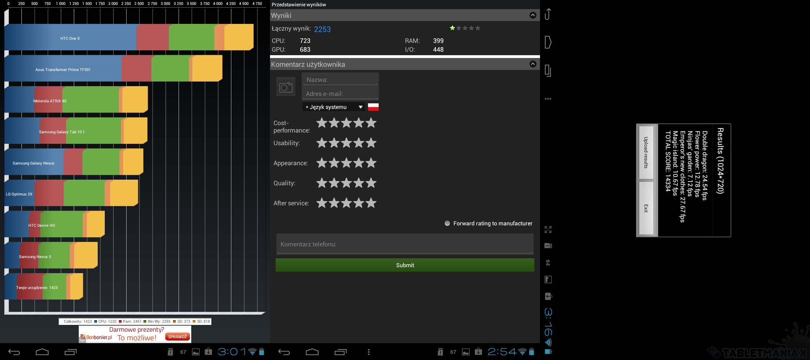Tap the Home icon in middle panel

click(x=312, y=352)
